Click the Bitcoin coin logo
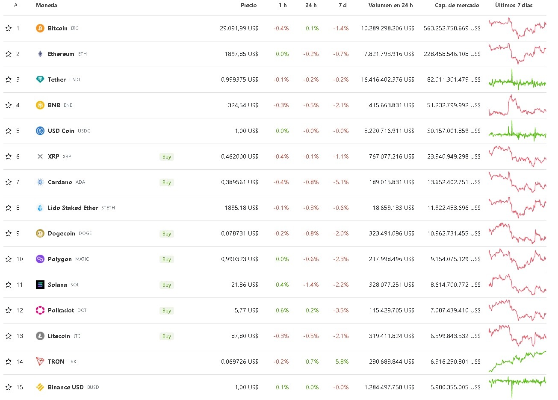This screenshot has width=558, height=400. tap(40, 28)
